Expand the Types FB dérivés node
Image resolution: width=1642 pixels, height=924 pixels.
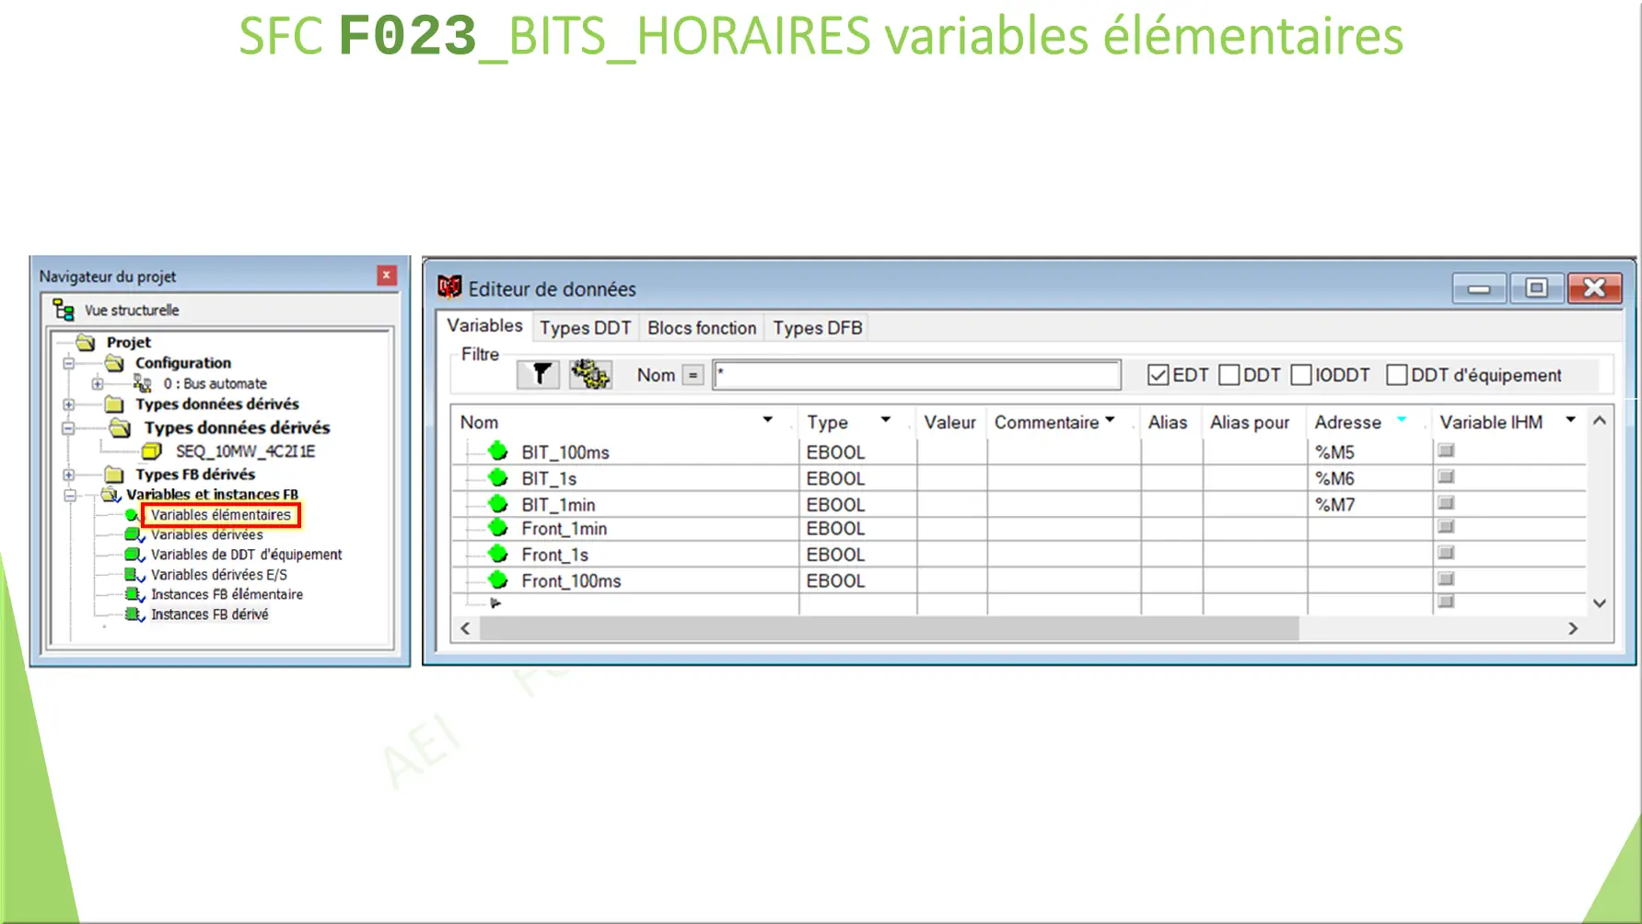[71, 474]
